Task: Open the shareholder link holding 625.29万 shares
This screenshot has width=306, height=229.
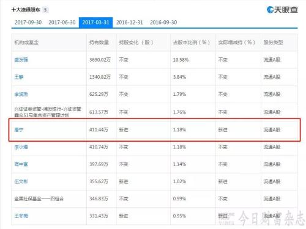Action: coord(21,94)
